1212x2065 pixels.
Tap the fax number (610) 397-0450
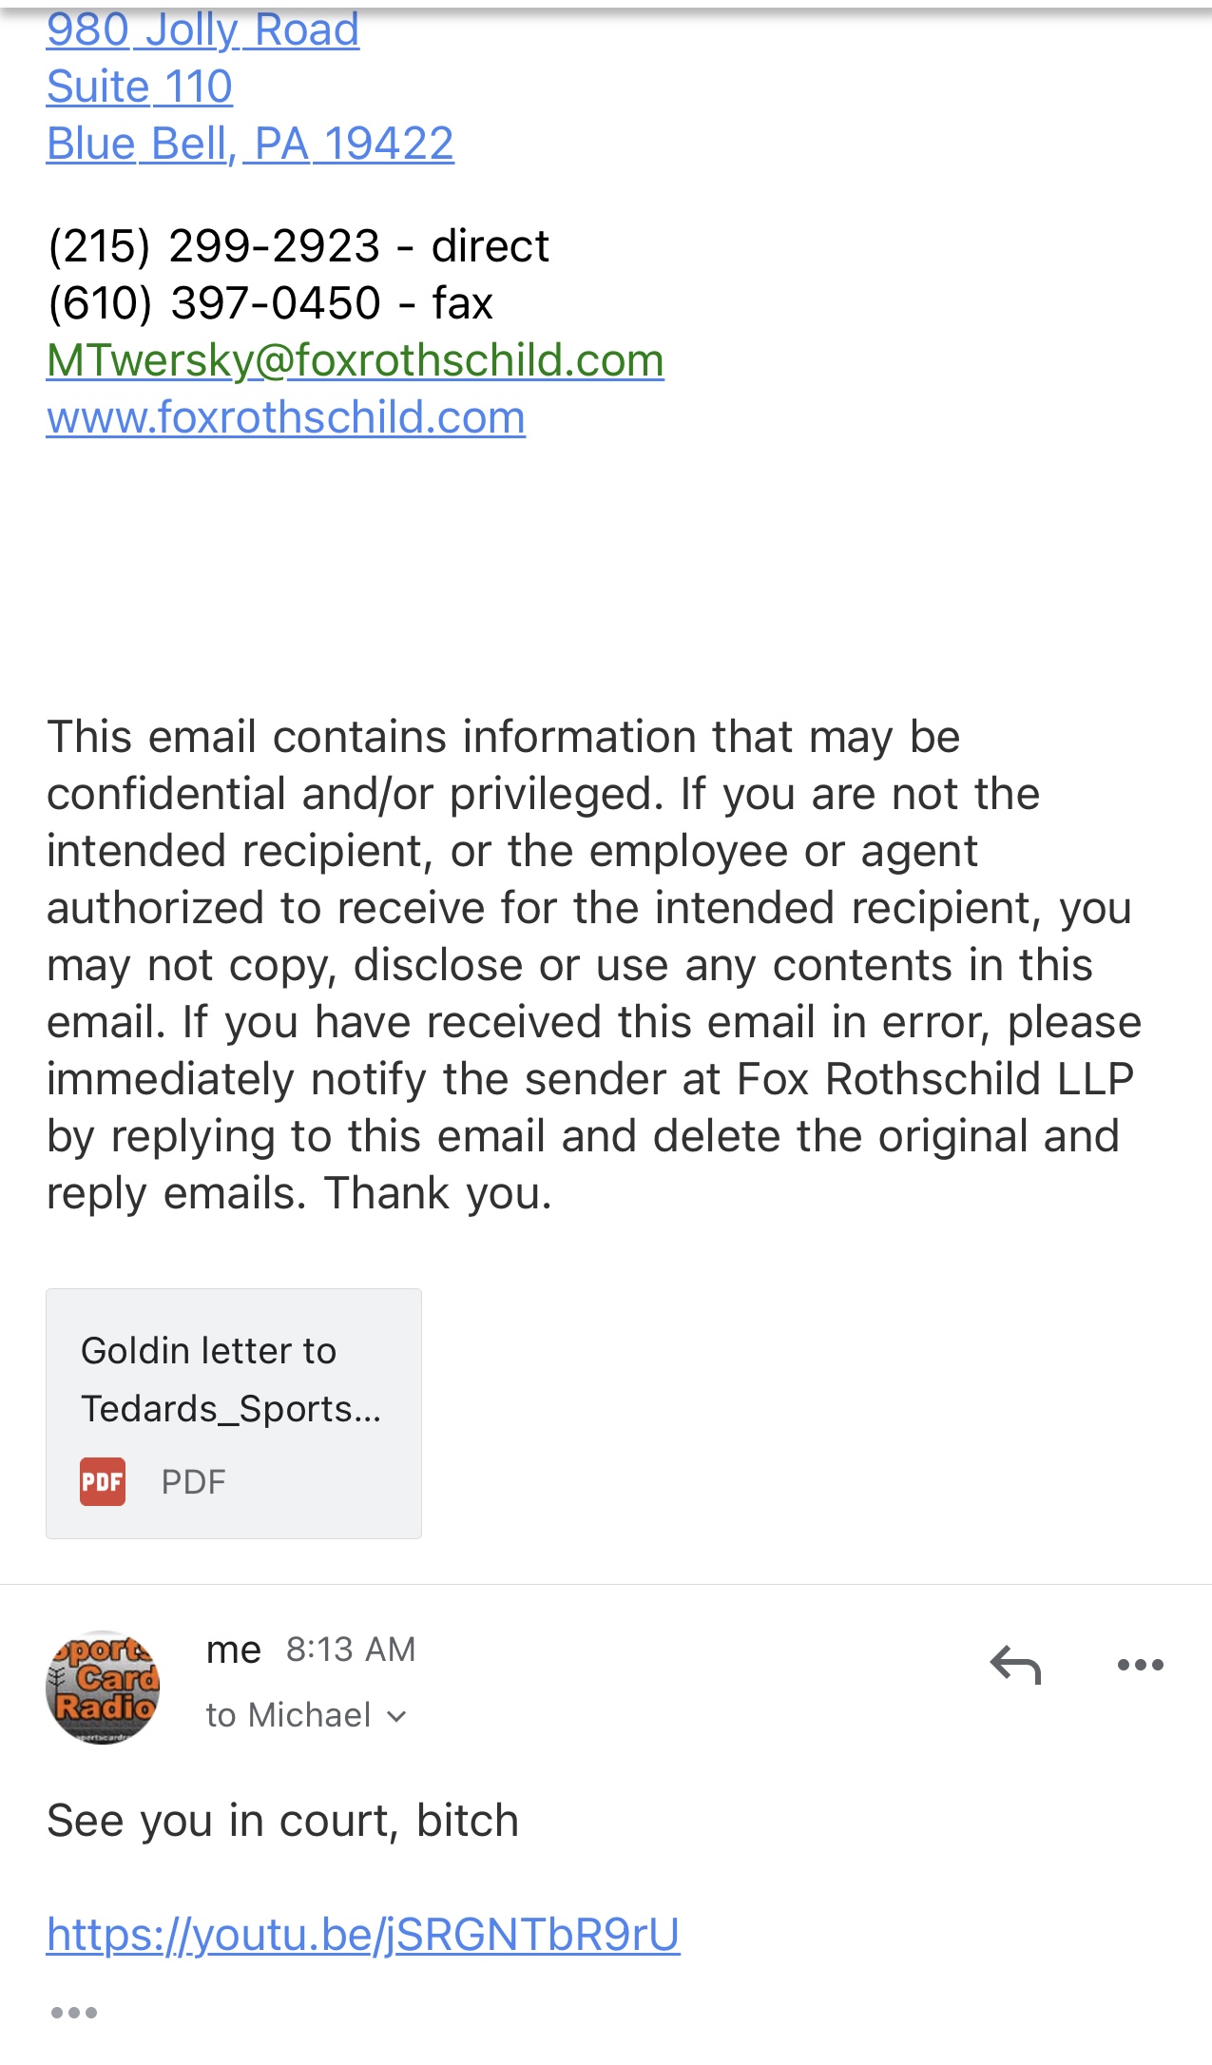(x=214, y=303)
